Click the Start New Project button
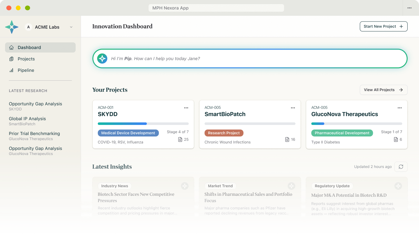This screenshot has height=235, width=419. 384,27
